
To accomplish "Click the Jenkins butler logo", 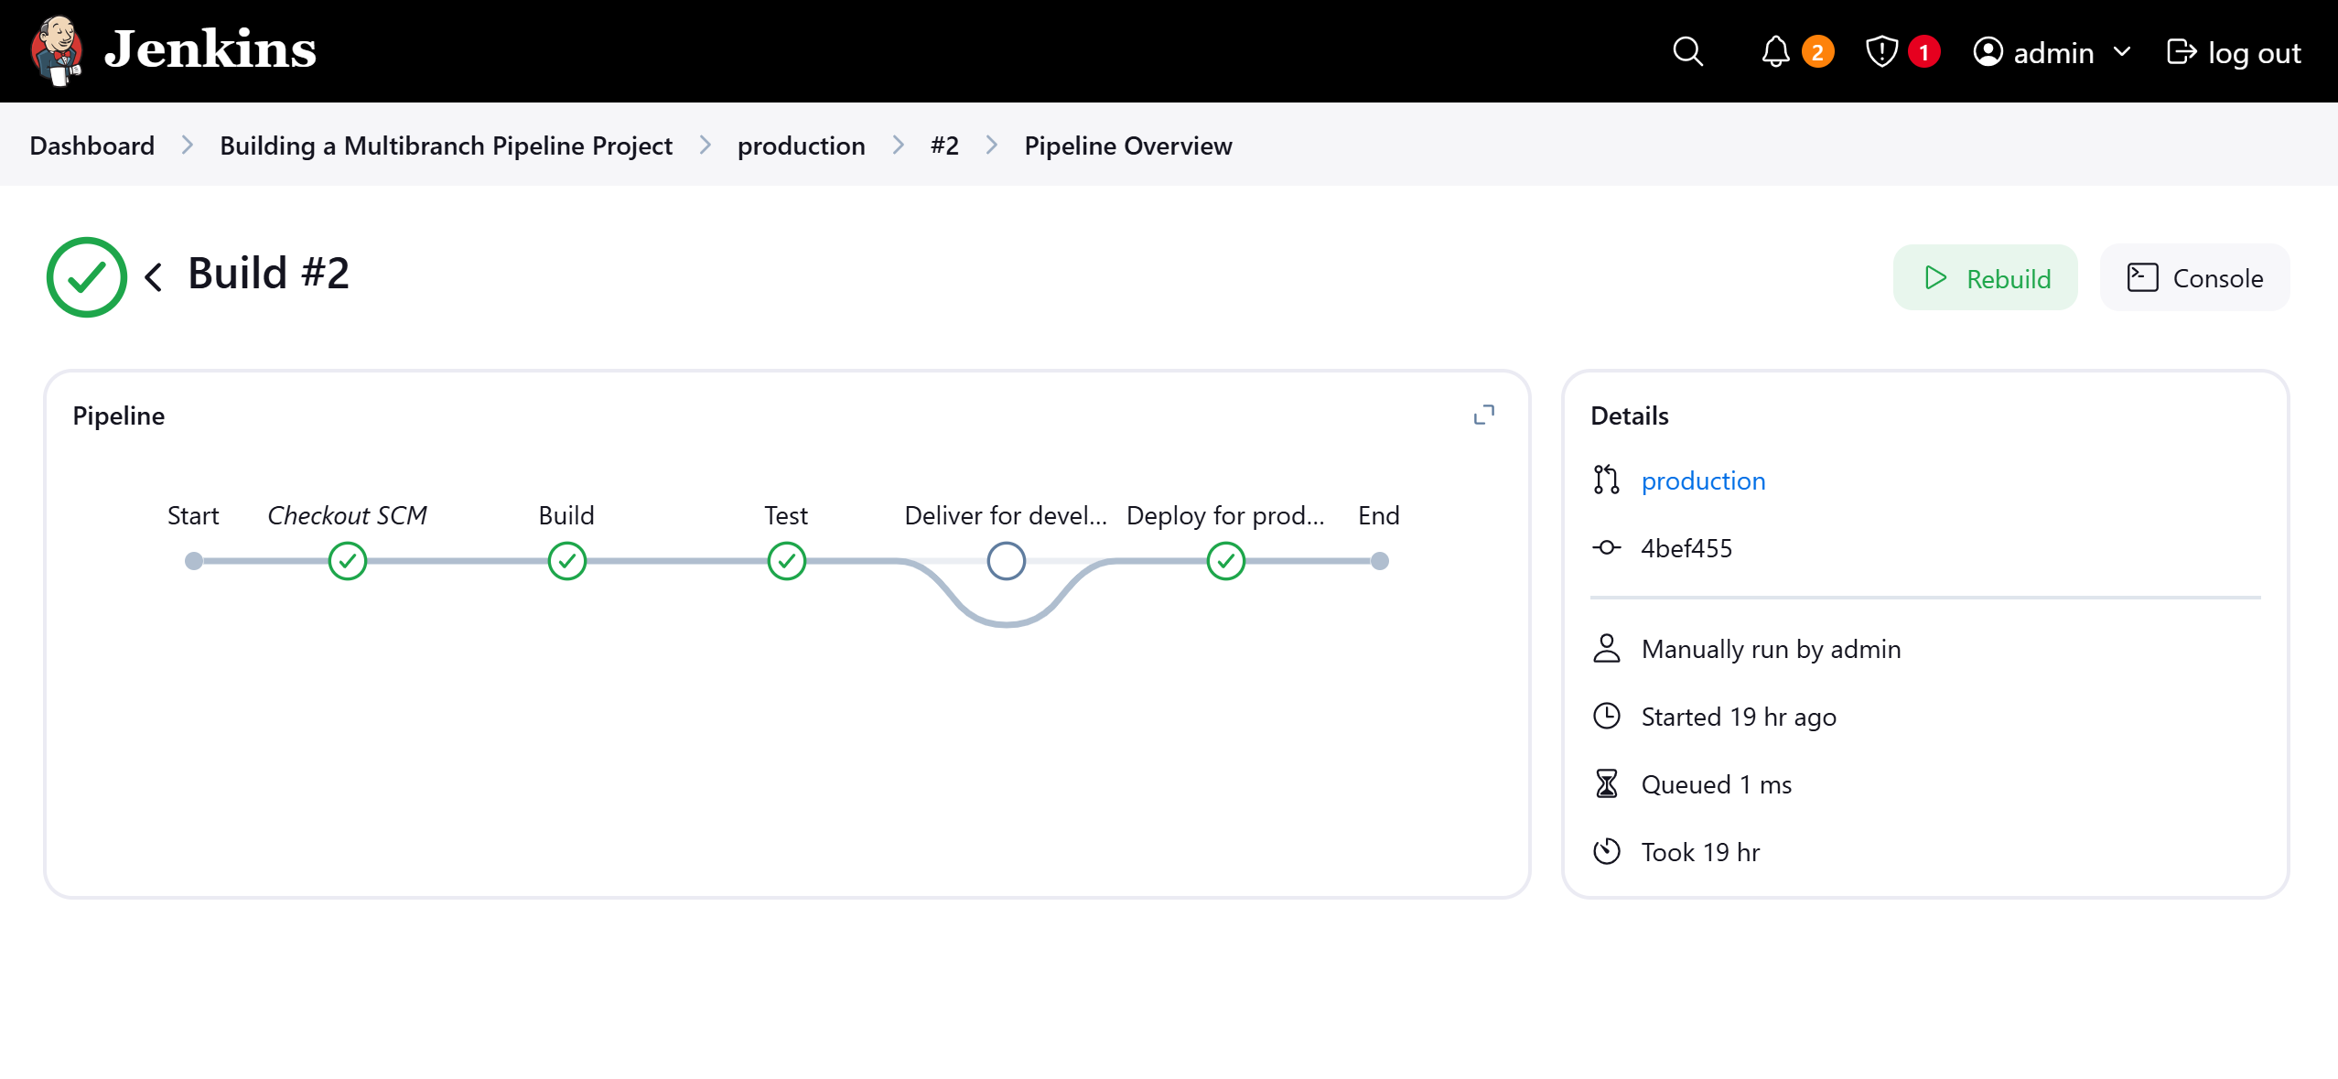I will click(57, 50).
